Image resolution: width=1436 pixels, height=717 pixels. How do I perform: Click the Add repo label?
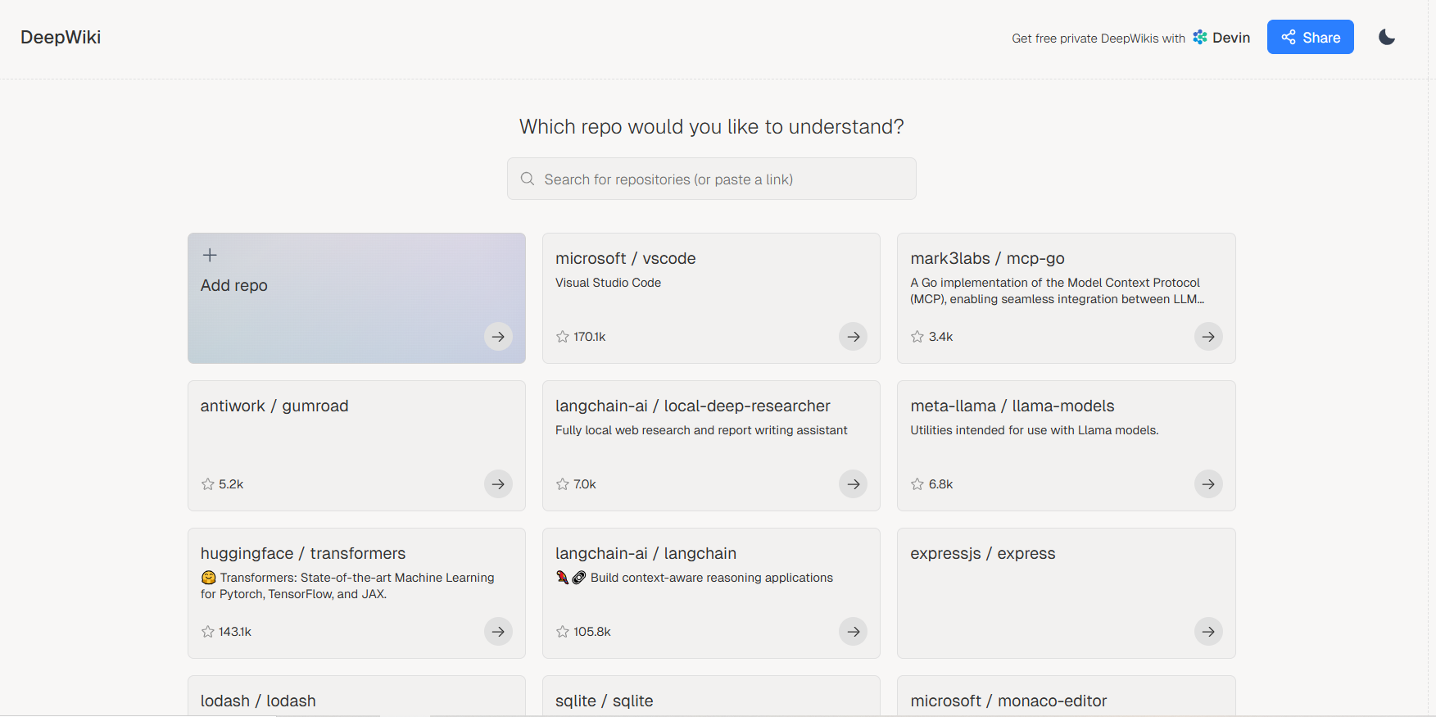(x=234, y=285)
